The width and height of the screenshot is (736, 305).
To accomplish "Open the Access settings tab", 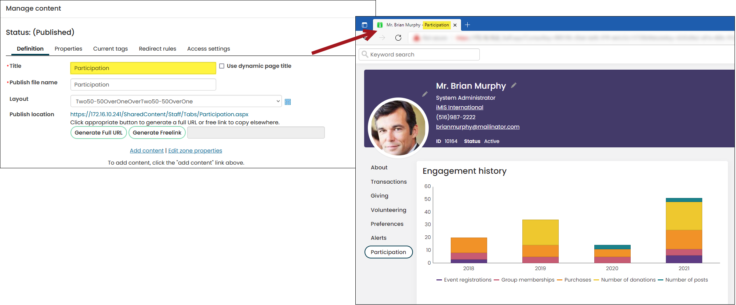I will pos(209,49).
